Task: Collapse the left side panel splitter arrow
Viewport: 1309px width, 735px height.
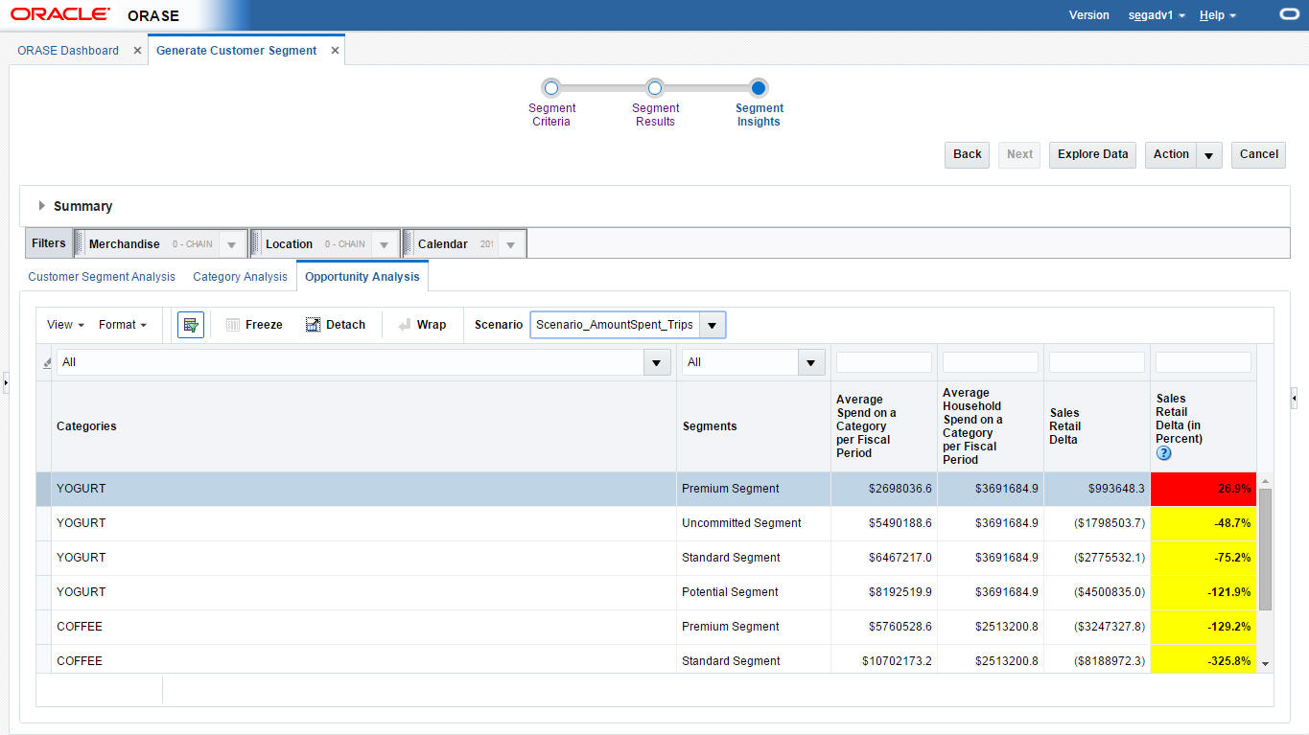Action: (x=5, y=383)
